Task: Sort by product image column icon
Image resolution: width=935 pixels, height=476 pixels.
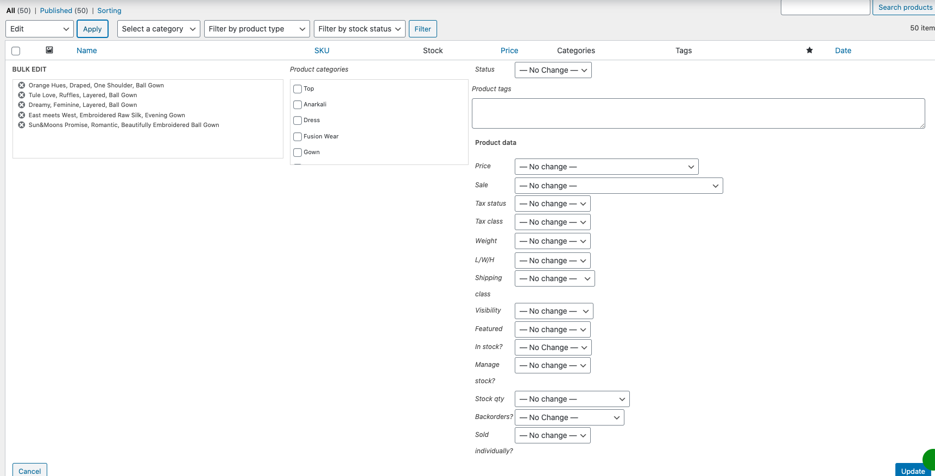Action: pos(49,50)
